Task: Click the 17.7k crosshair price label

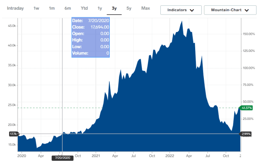Action: point(14,134)
